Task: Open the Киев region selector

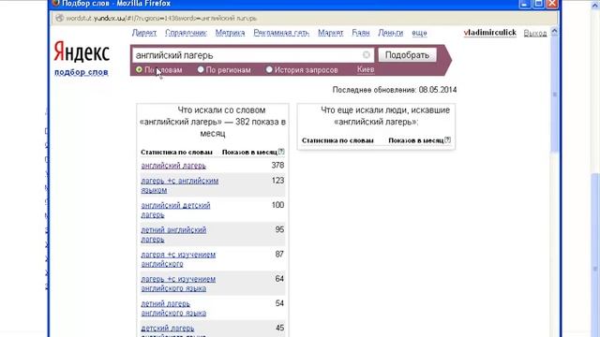Action: [x=366, y=69]
